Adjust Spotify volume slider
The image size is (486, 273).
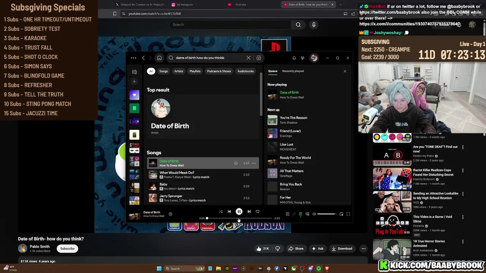[327, 214]
